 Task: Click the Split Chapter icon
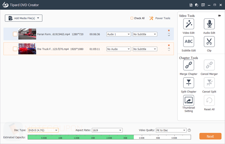tap(189, 83)
